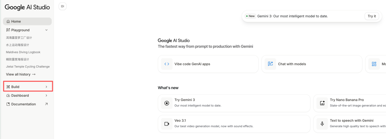This screenshot has height=139, width=386.
Task: Open View all history link
Action: point(21,74)
